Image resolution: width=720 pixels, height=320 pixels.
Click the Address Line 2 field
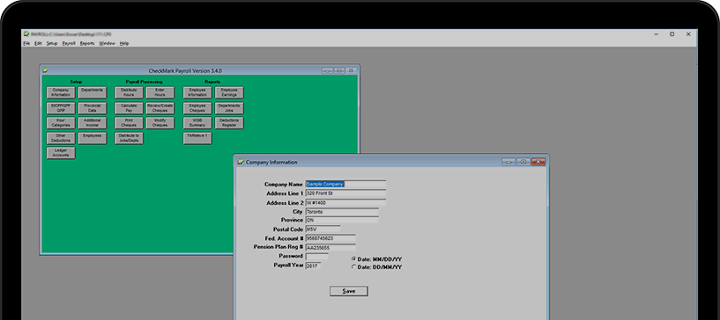[x=345, y=203]
